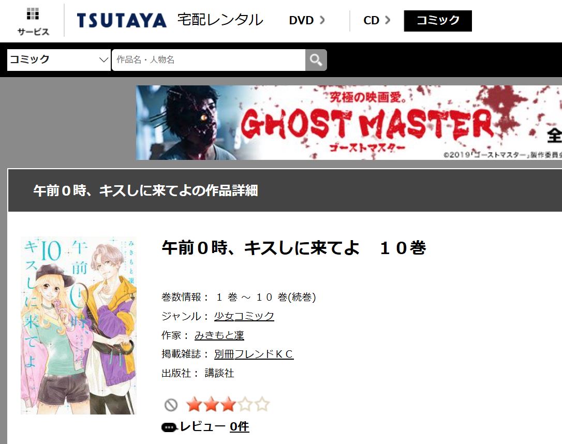Open the 少女コミック genre link
This screenshot has width=562, height=444.
(244, 316)
